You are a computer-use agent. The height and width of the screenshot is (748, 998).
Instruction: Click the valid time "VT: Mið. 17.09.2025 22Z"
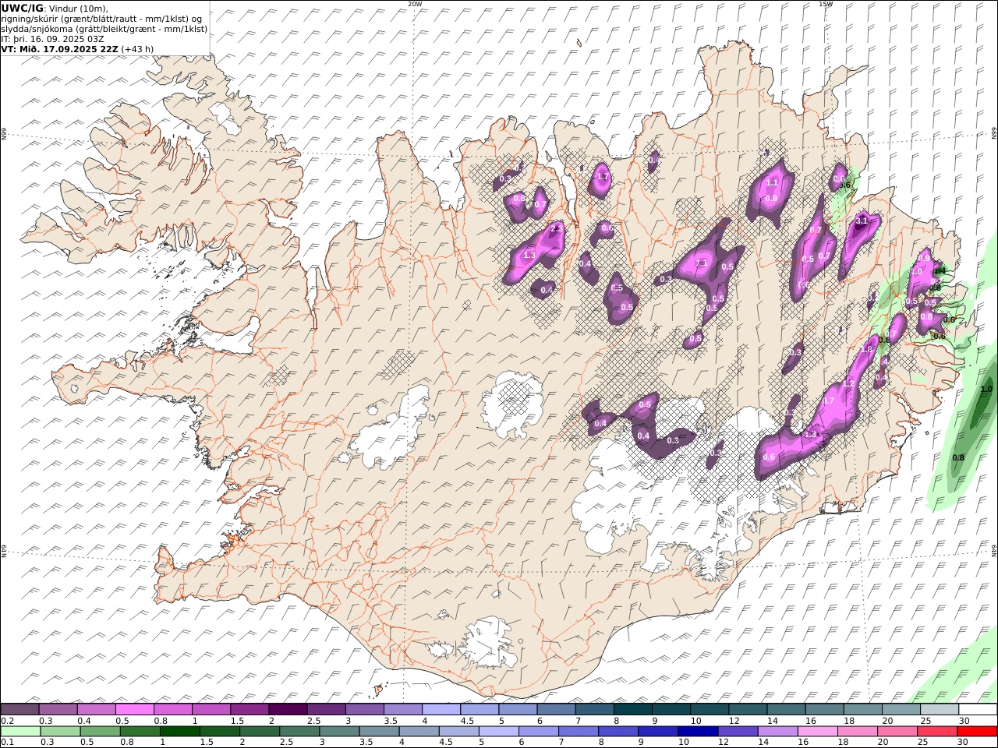click(x=60, y=48)
